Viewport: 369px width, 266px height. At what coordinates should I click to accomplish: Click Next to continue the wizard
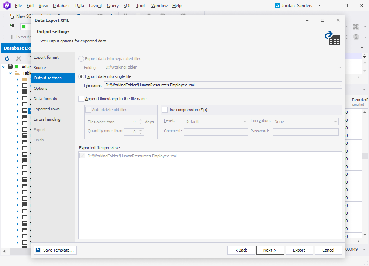click(270, 250)
